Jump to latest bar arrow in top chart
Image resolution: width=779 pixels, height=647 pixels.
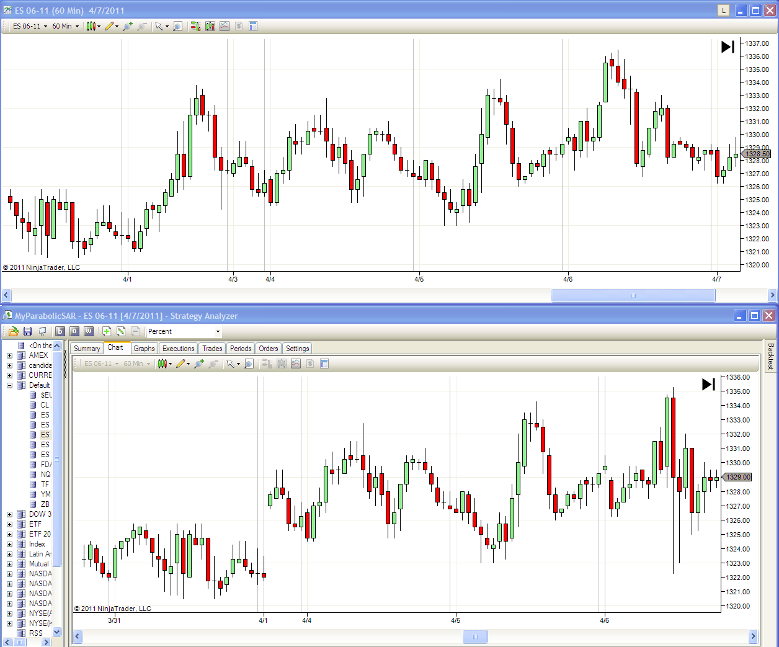click(728, 47)
